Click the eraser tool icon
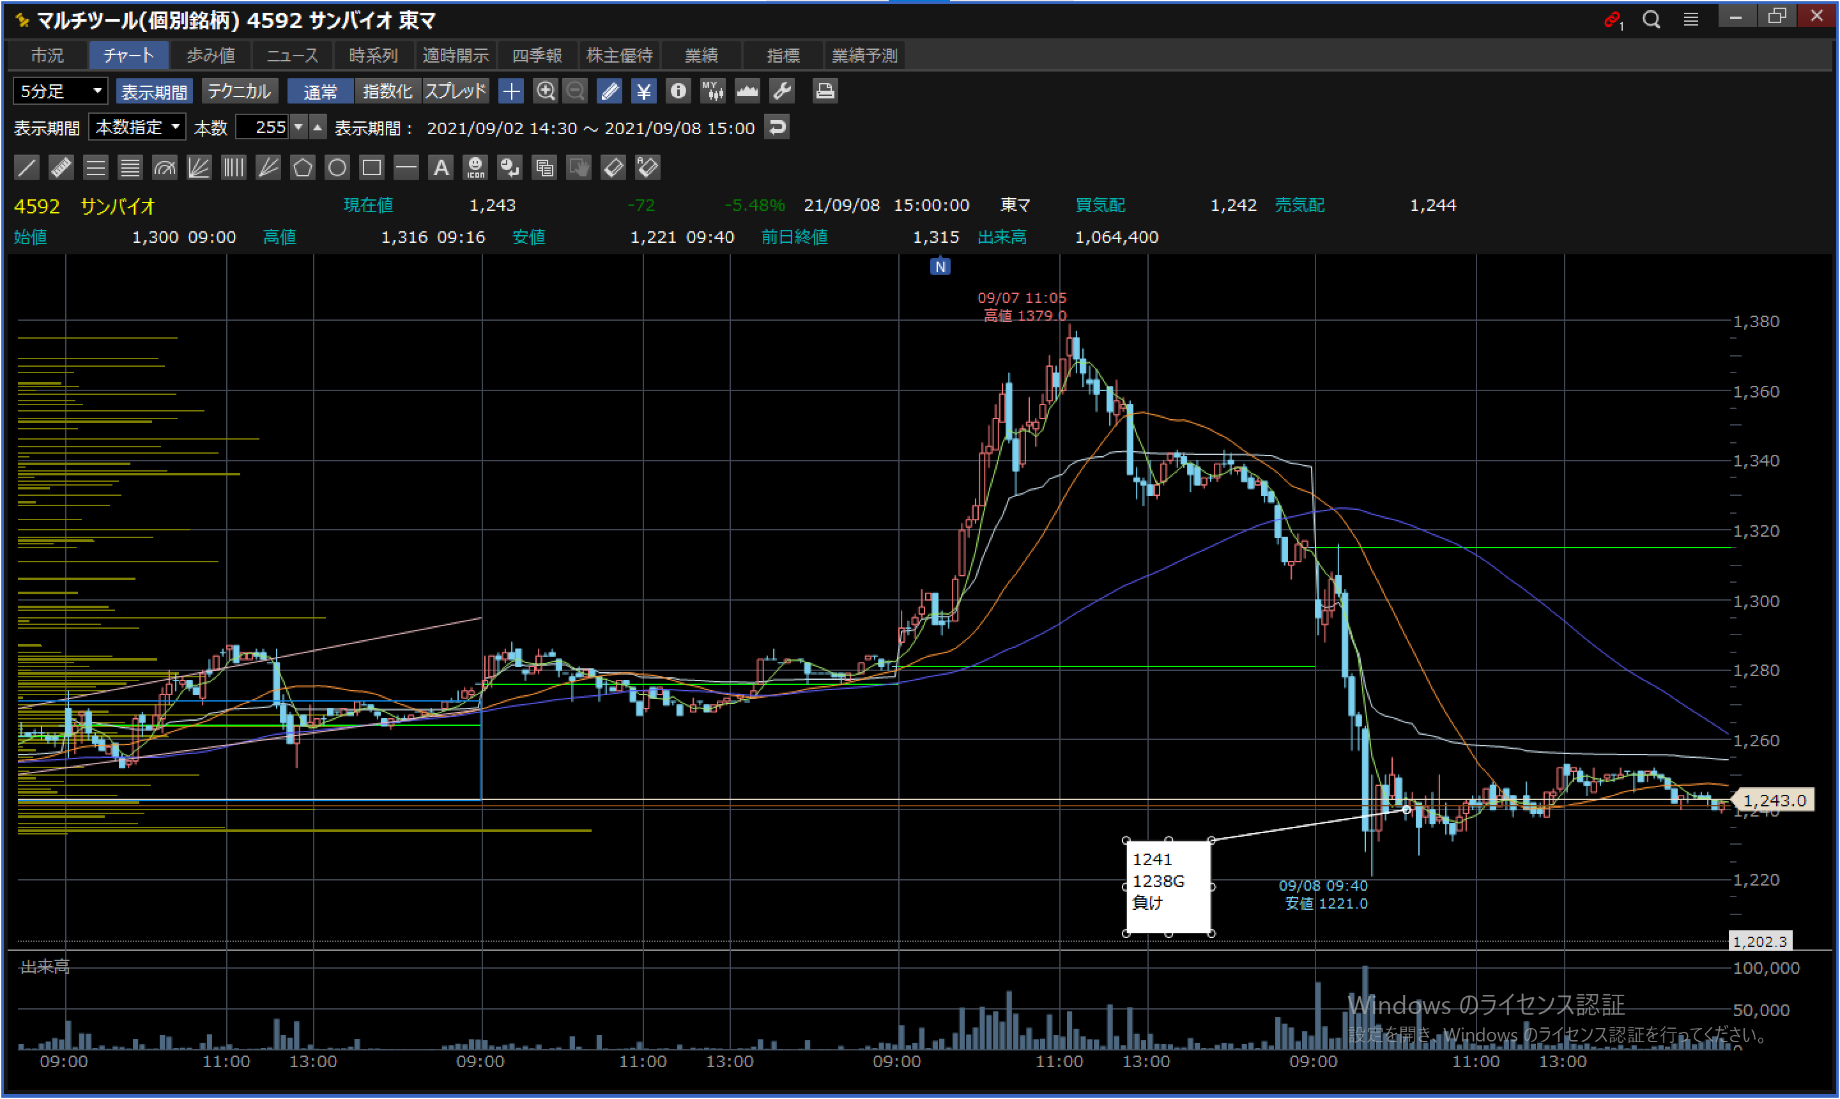The height and width of the screenshot is (1099, 1840). [613, 168]
